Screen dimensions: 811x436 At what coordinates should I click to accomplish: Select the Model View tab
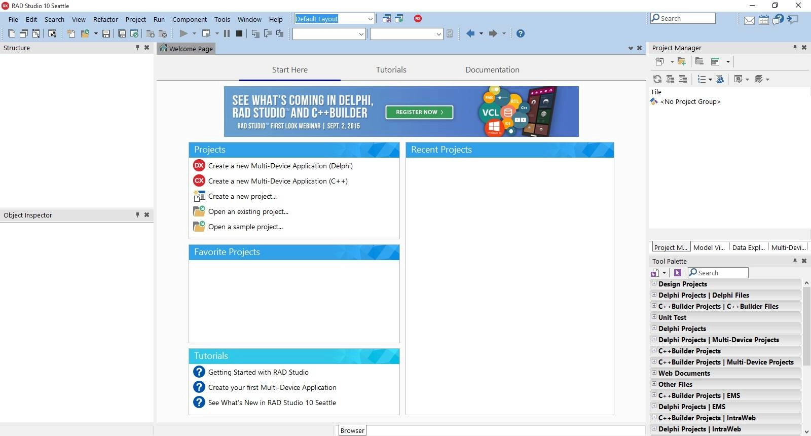click(709, 247)
